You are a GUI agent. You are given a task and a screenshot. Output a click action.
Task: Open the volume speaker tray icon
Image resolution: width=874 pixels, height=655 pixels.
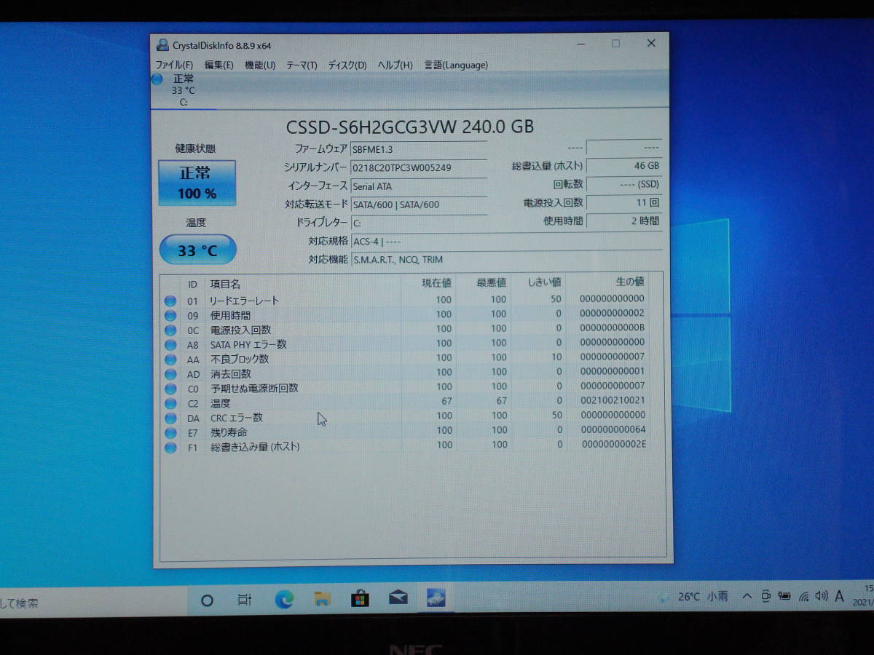click(x=822, y=596)
